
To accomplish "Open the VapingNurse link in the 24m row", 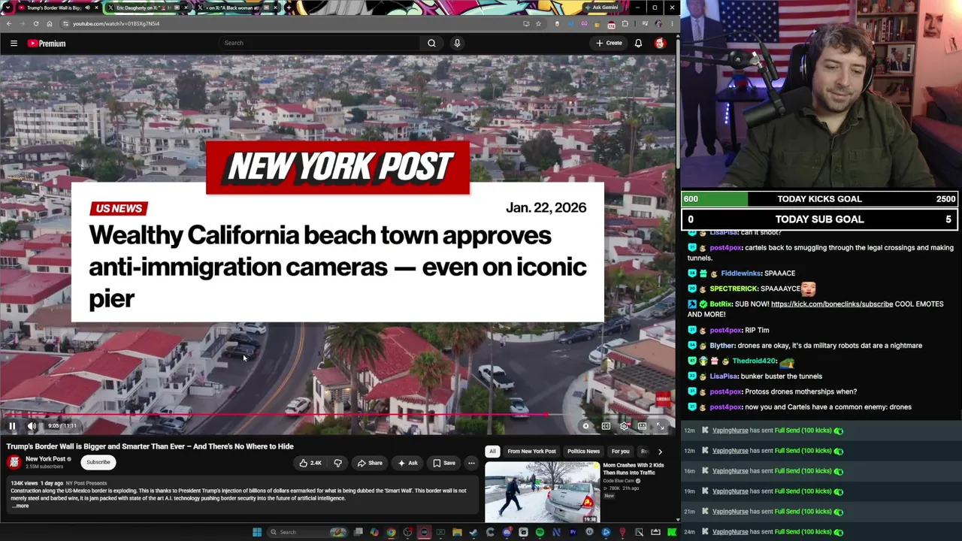I will [x=730, y=532].
